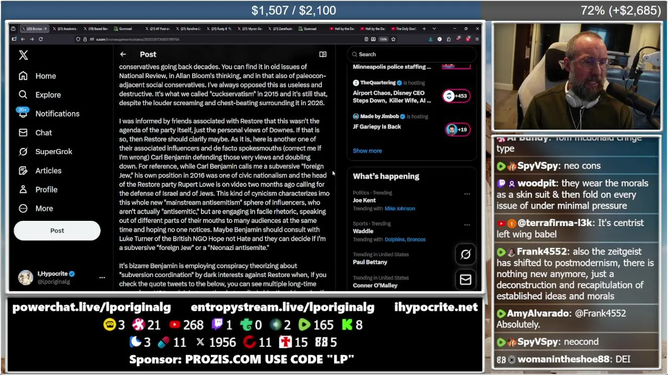Open Notifications bell icon with badge
The width and height of the screenshot is (668, 375).
pos(23,113)
